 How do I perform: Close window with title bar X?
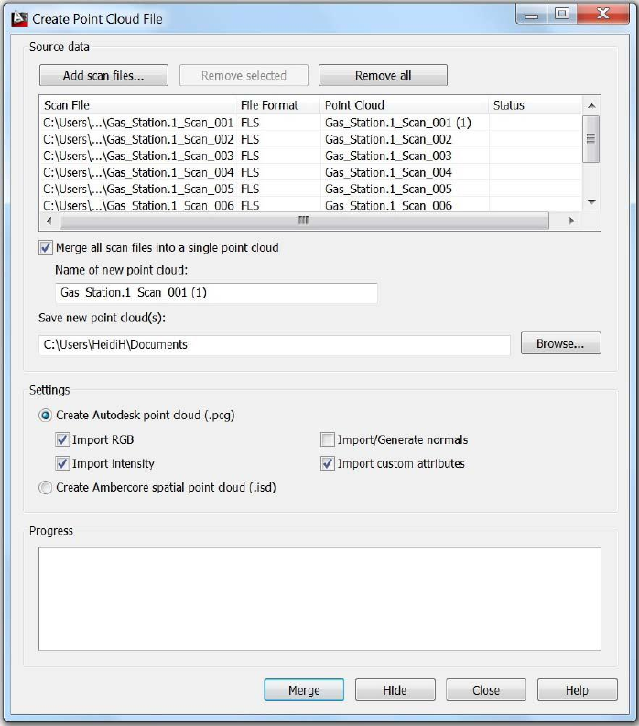(603, 14)
